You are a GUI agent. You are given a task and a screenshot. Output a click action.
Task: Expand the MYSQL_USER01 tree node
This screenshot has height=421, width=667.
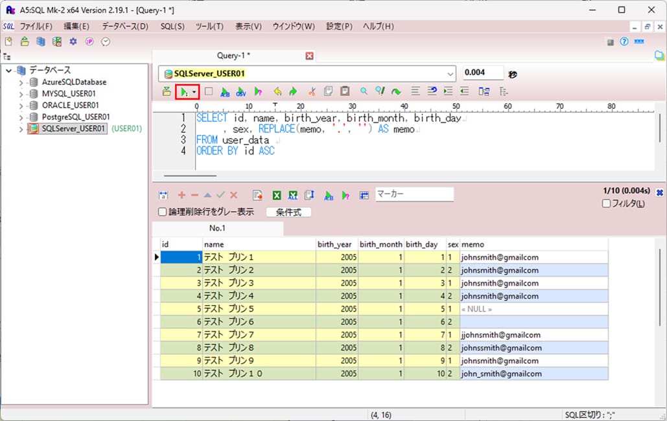pos(21,94)
